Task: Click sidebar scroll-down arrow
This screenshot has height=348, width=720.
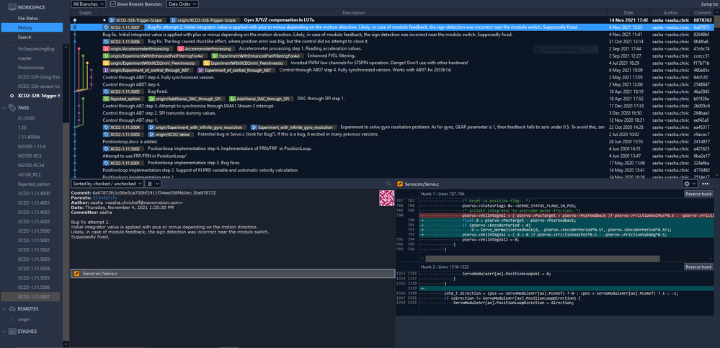Action: pos(66,344)
